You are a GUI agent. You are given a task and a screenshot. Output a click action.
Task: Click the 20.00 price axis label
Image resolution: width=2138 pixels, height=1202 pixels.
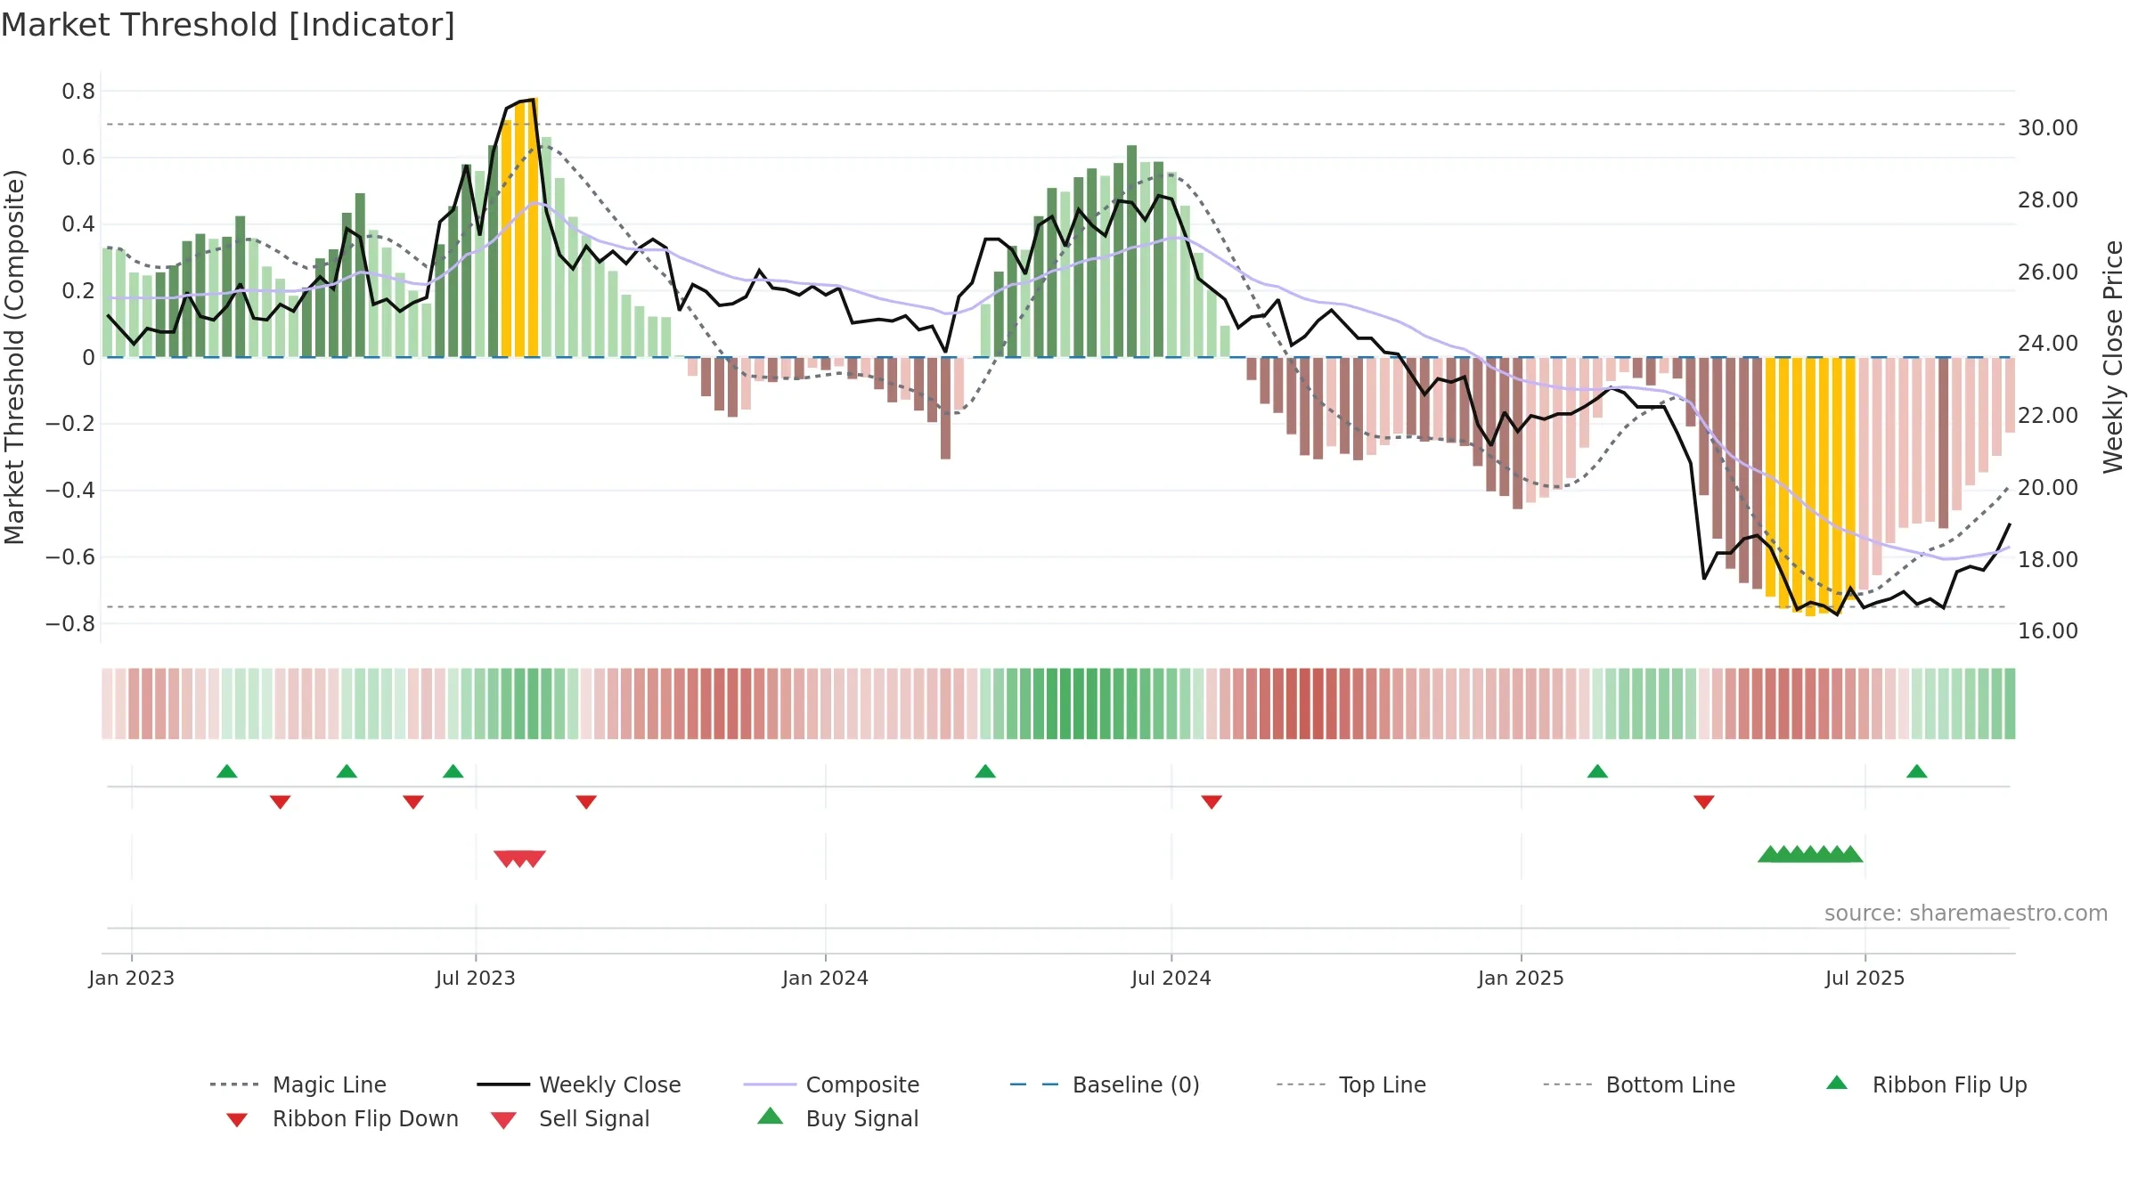[x=2048, y=488]
